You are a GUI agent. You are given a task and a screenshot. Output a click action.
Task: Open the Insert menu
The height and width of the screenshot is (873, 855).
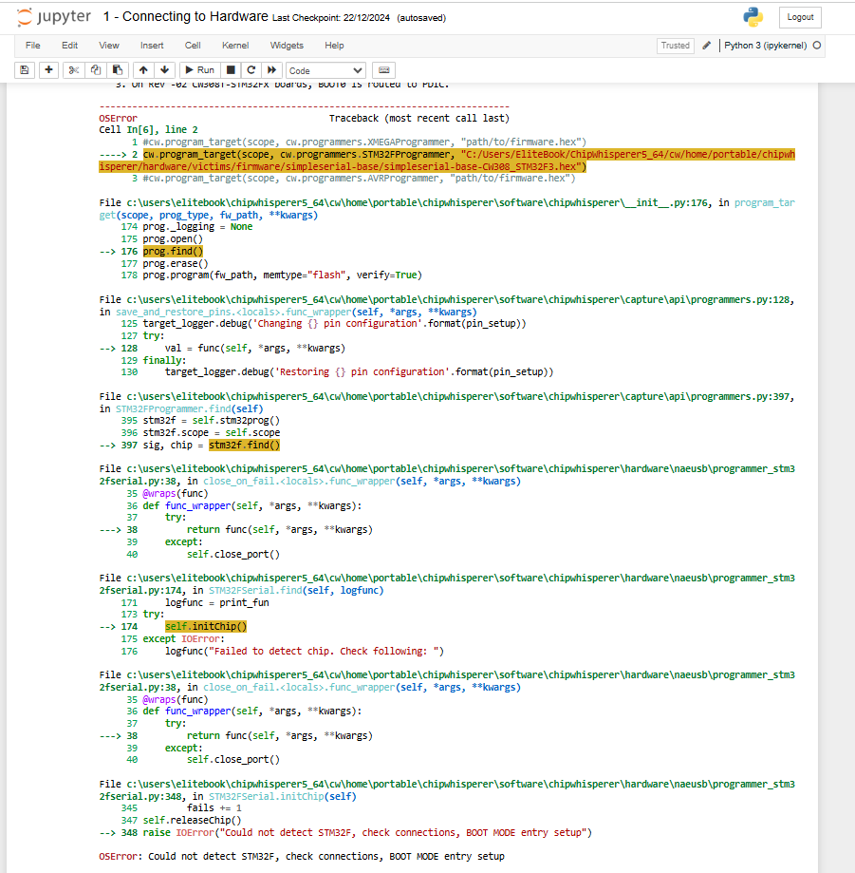(152, 46)
